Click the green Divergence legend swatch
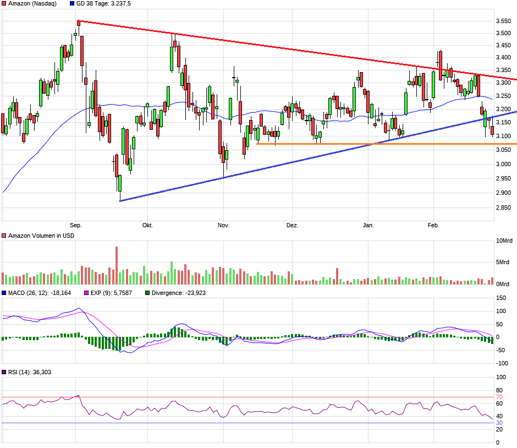The image size is (517, 448). pos(147,293)
